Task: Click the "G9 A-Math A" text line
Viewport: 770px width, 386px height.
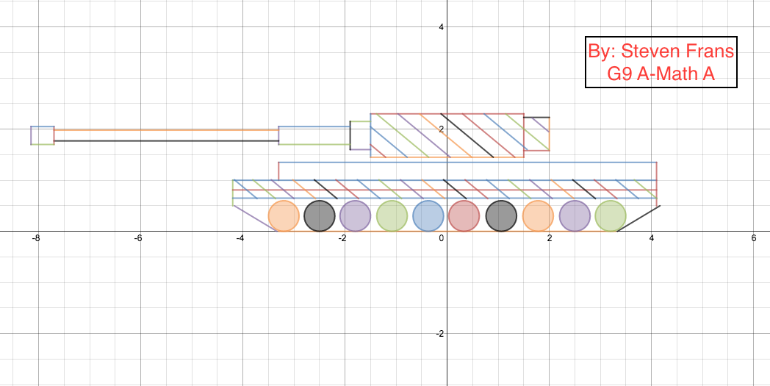Action: [x=661, y=74]
